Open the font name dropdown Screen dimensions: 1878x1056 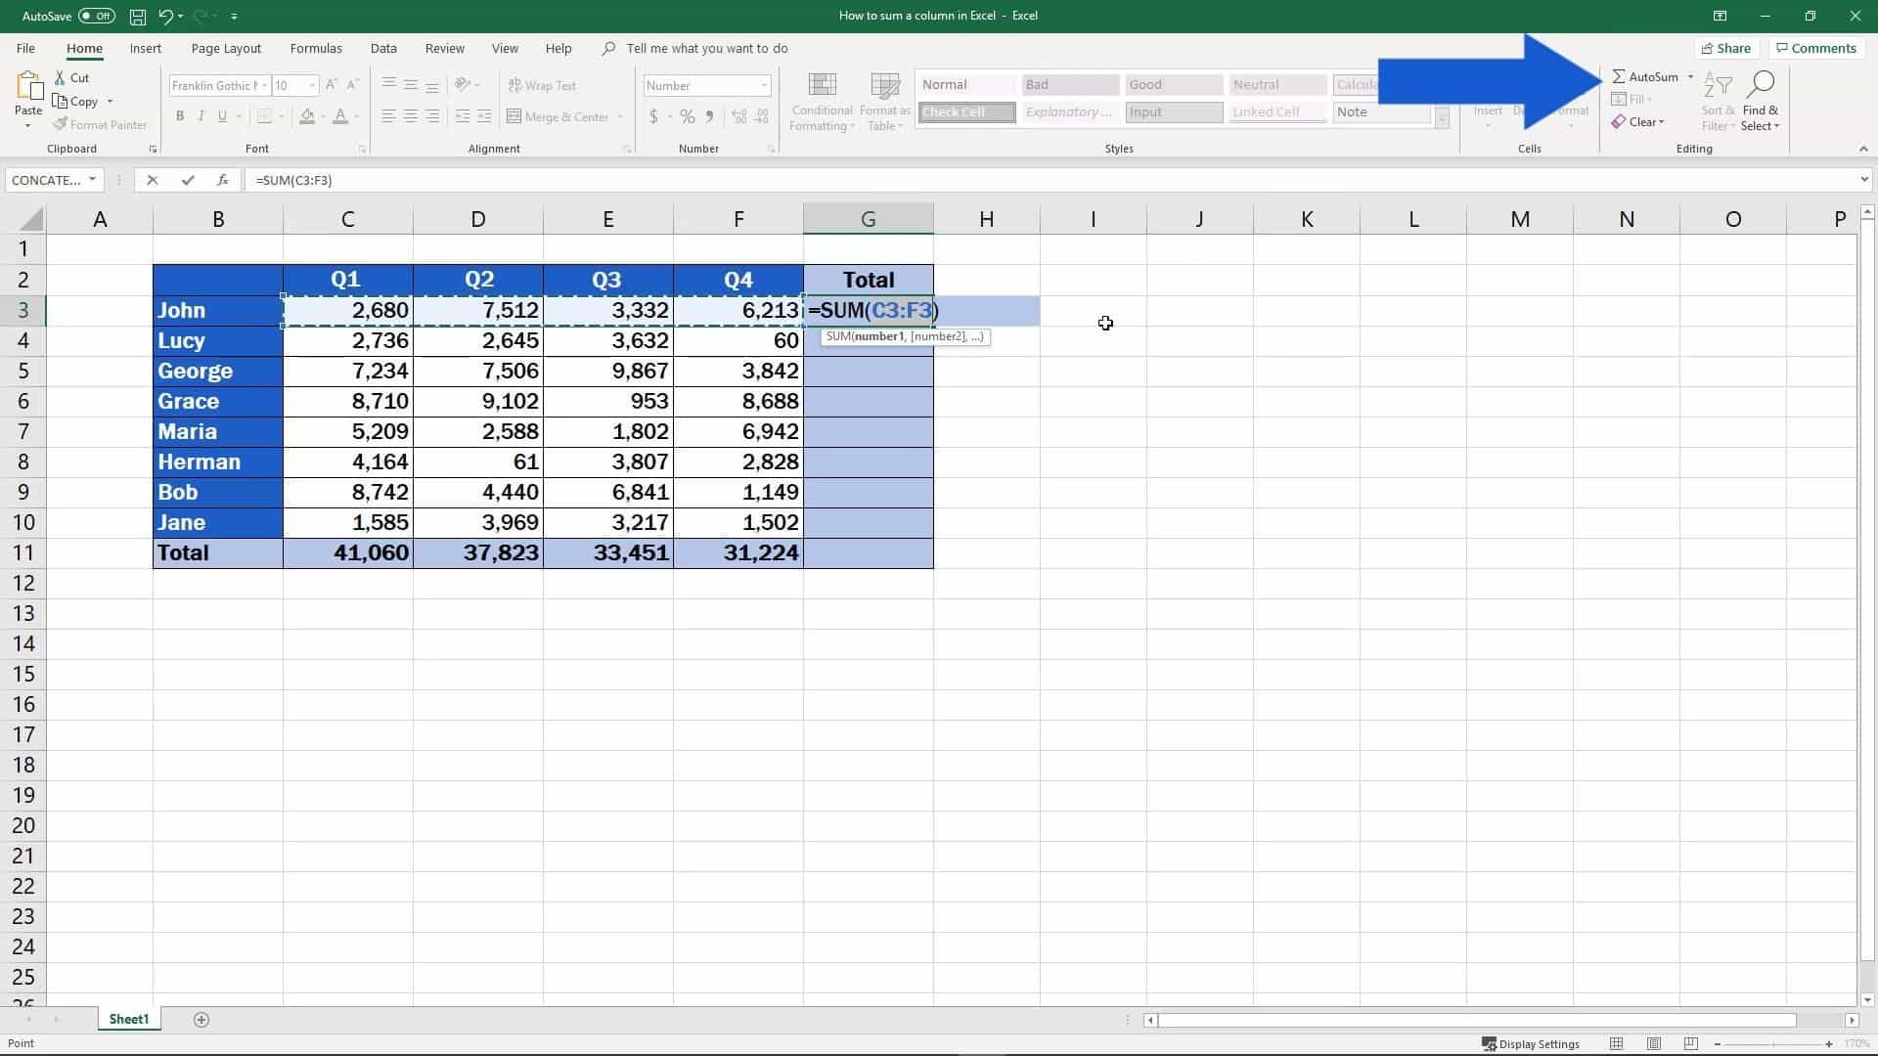265,85
